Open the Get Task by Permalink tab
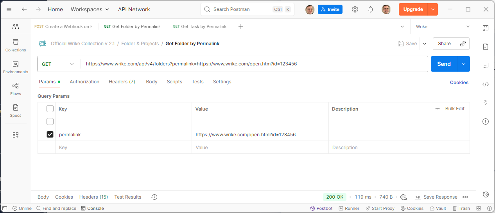 click(200, 26)
